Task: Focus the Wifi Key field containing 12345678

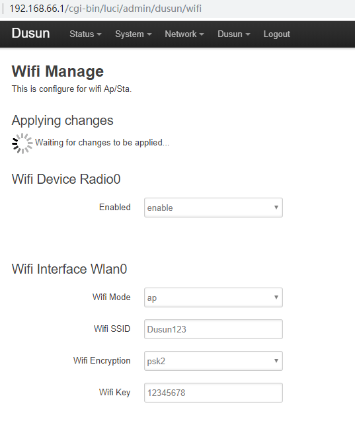Action: click(x=214, y=393)
